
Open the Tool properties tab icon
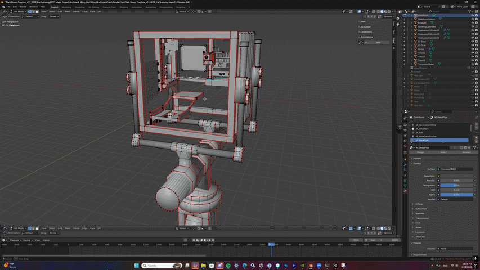coord(405,119)
